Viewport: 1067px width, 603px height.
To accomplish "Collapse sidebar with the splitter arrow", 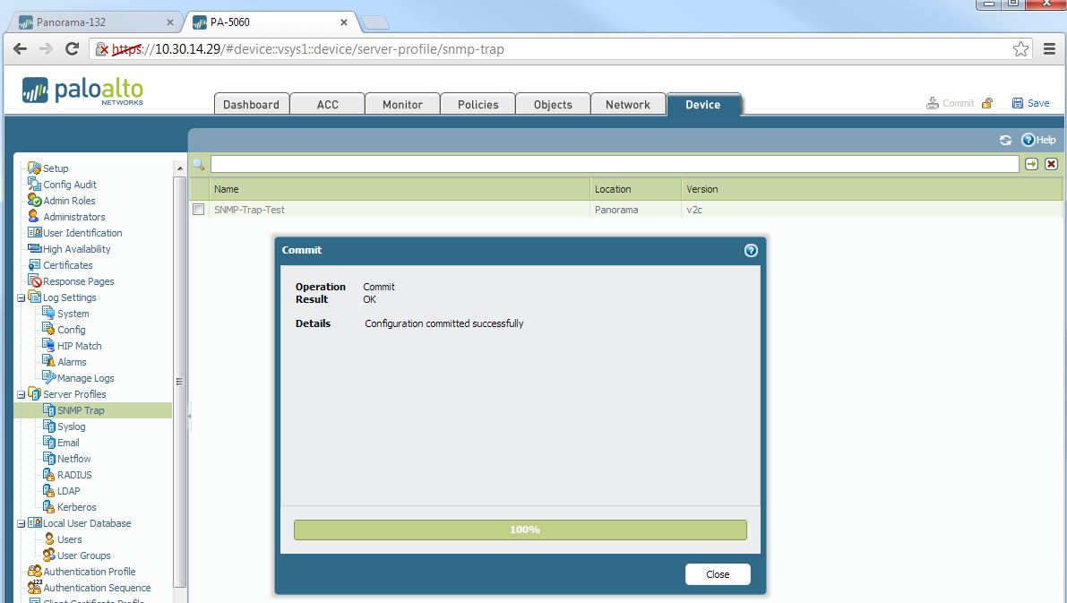I will pyautogui.click(x=189, y=415).
